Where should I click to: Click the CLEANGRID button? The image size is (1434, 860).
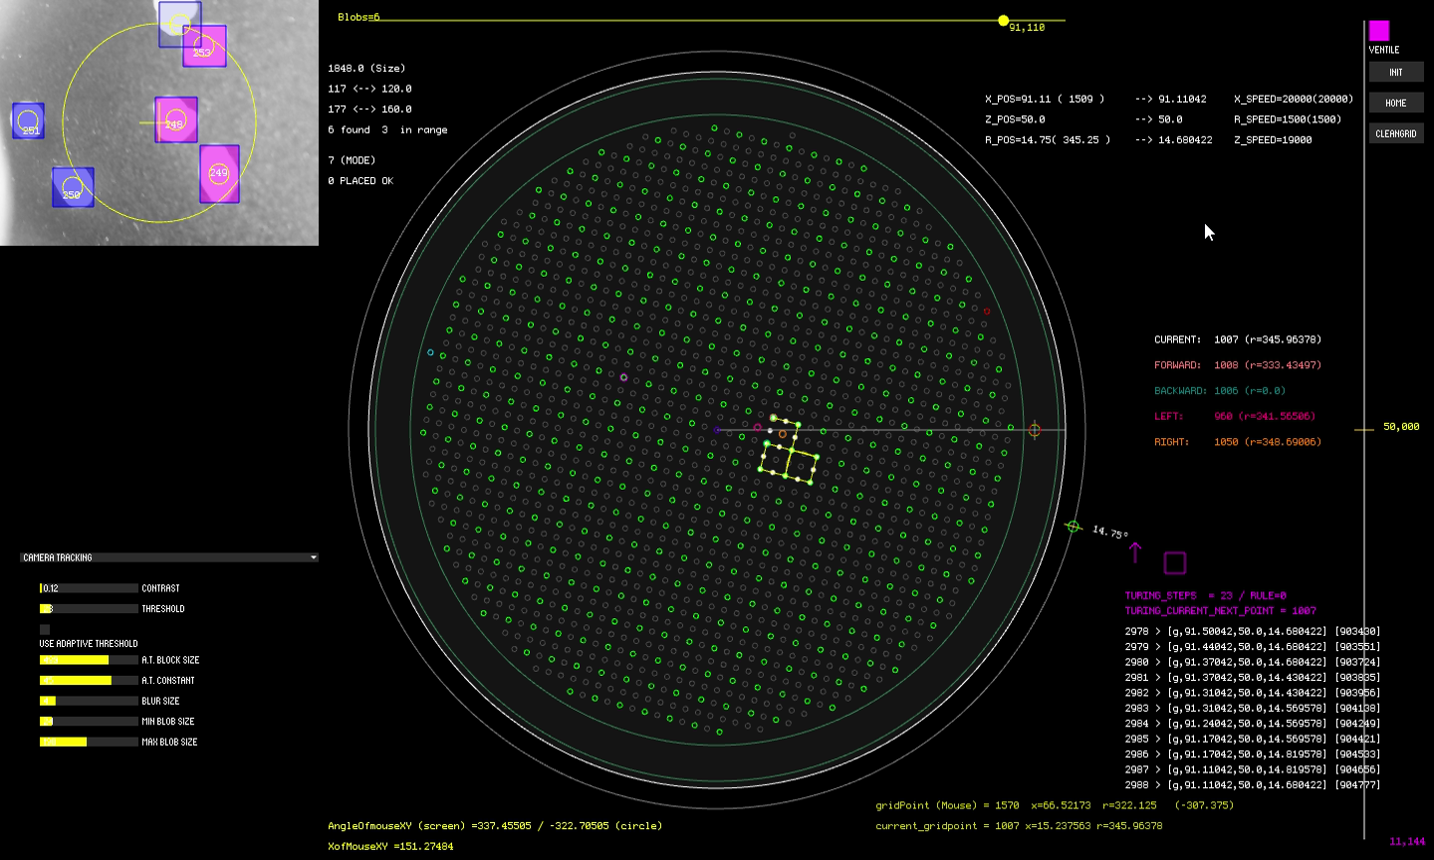(x=1396, y=132)
